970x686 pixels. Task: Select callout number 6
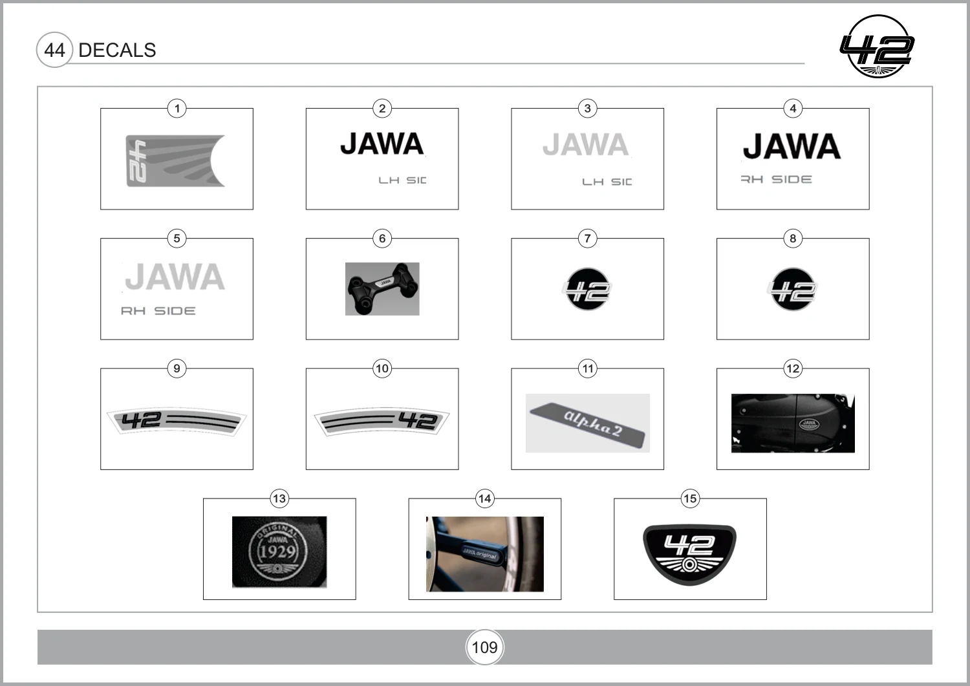point(382,238)
